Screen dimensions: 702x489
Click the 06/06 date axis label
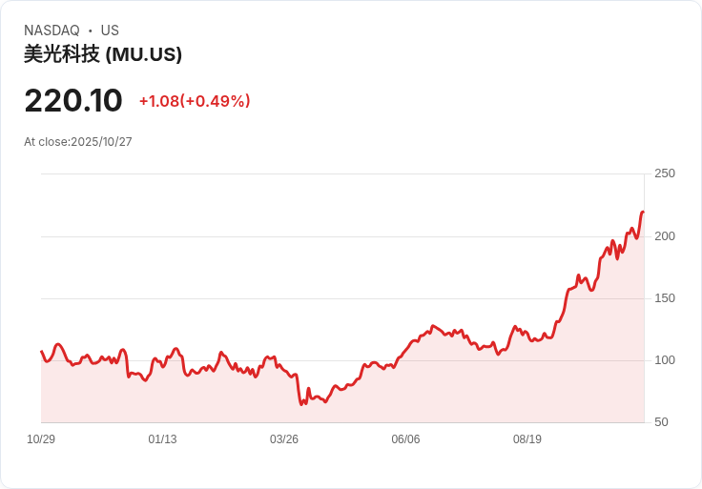405,439
